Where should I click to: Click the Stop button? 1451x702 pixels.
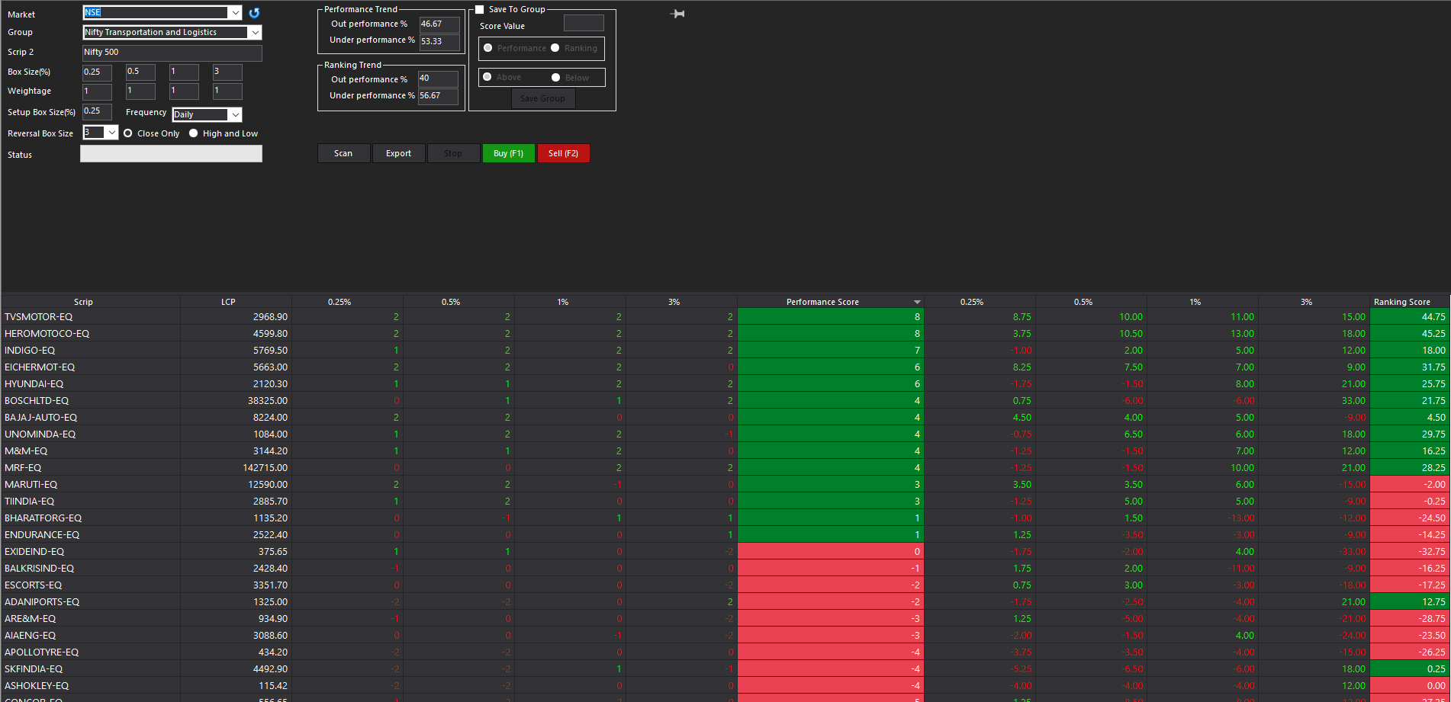coord(453,153)
